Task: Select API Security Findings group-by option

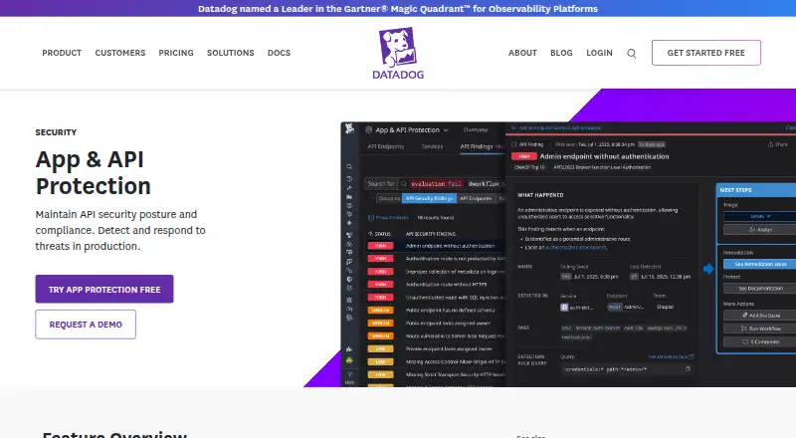Action: click(x=430, y=199)
